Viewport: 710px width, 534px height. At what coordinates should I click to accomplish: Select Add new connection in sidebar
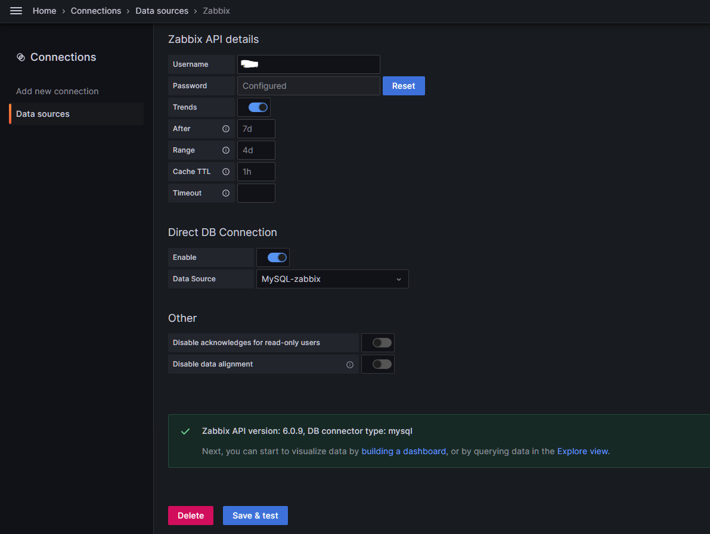tap(57, 91)
